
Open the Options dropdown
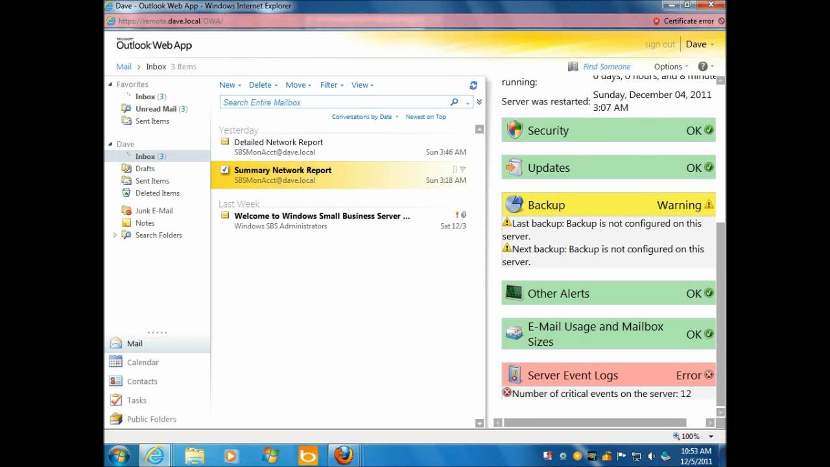671,66
